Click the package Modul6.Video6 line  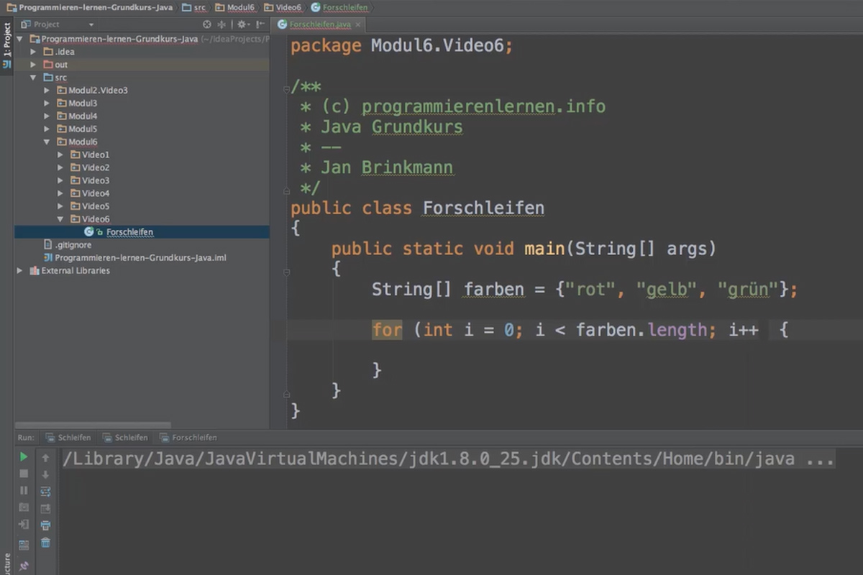[402, 46]
